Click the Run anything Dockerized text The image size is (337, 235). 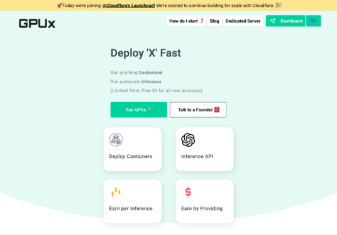point(136,73)
